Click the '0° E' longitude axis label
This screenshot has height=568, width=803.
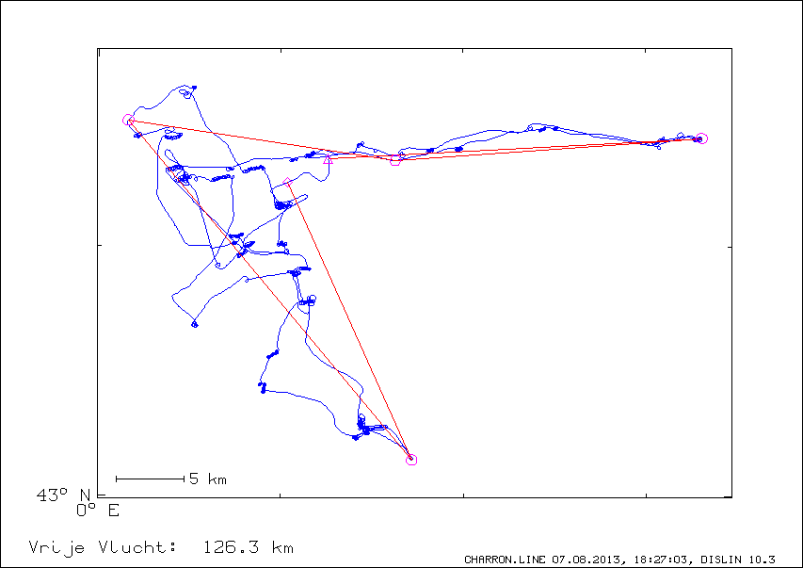pos(97,511)
